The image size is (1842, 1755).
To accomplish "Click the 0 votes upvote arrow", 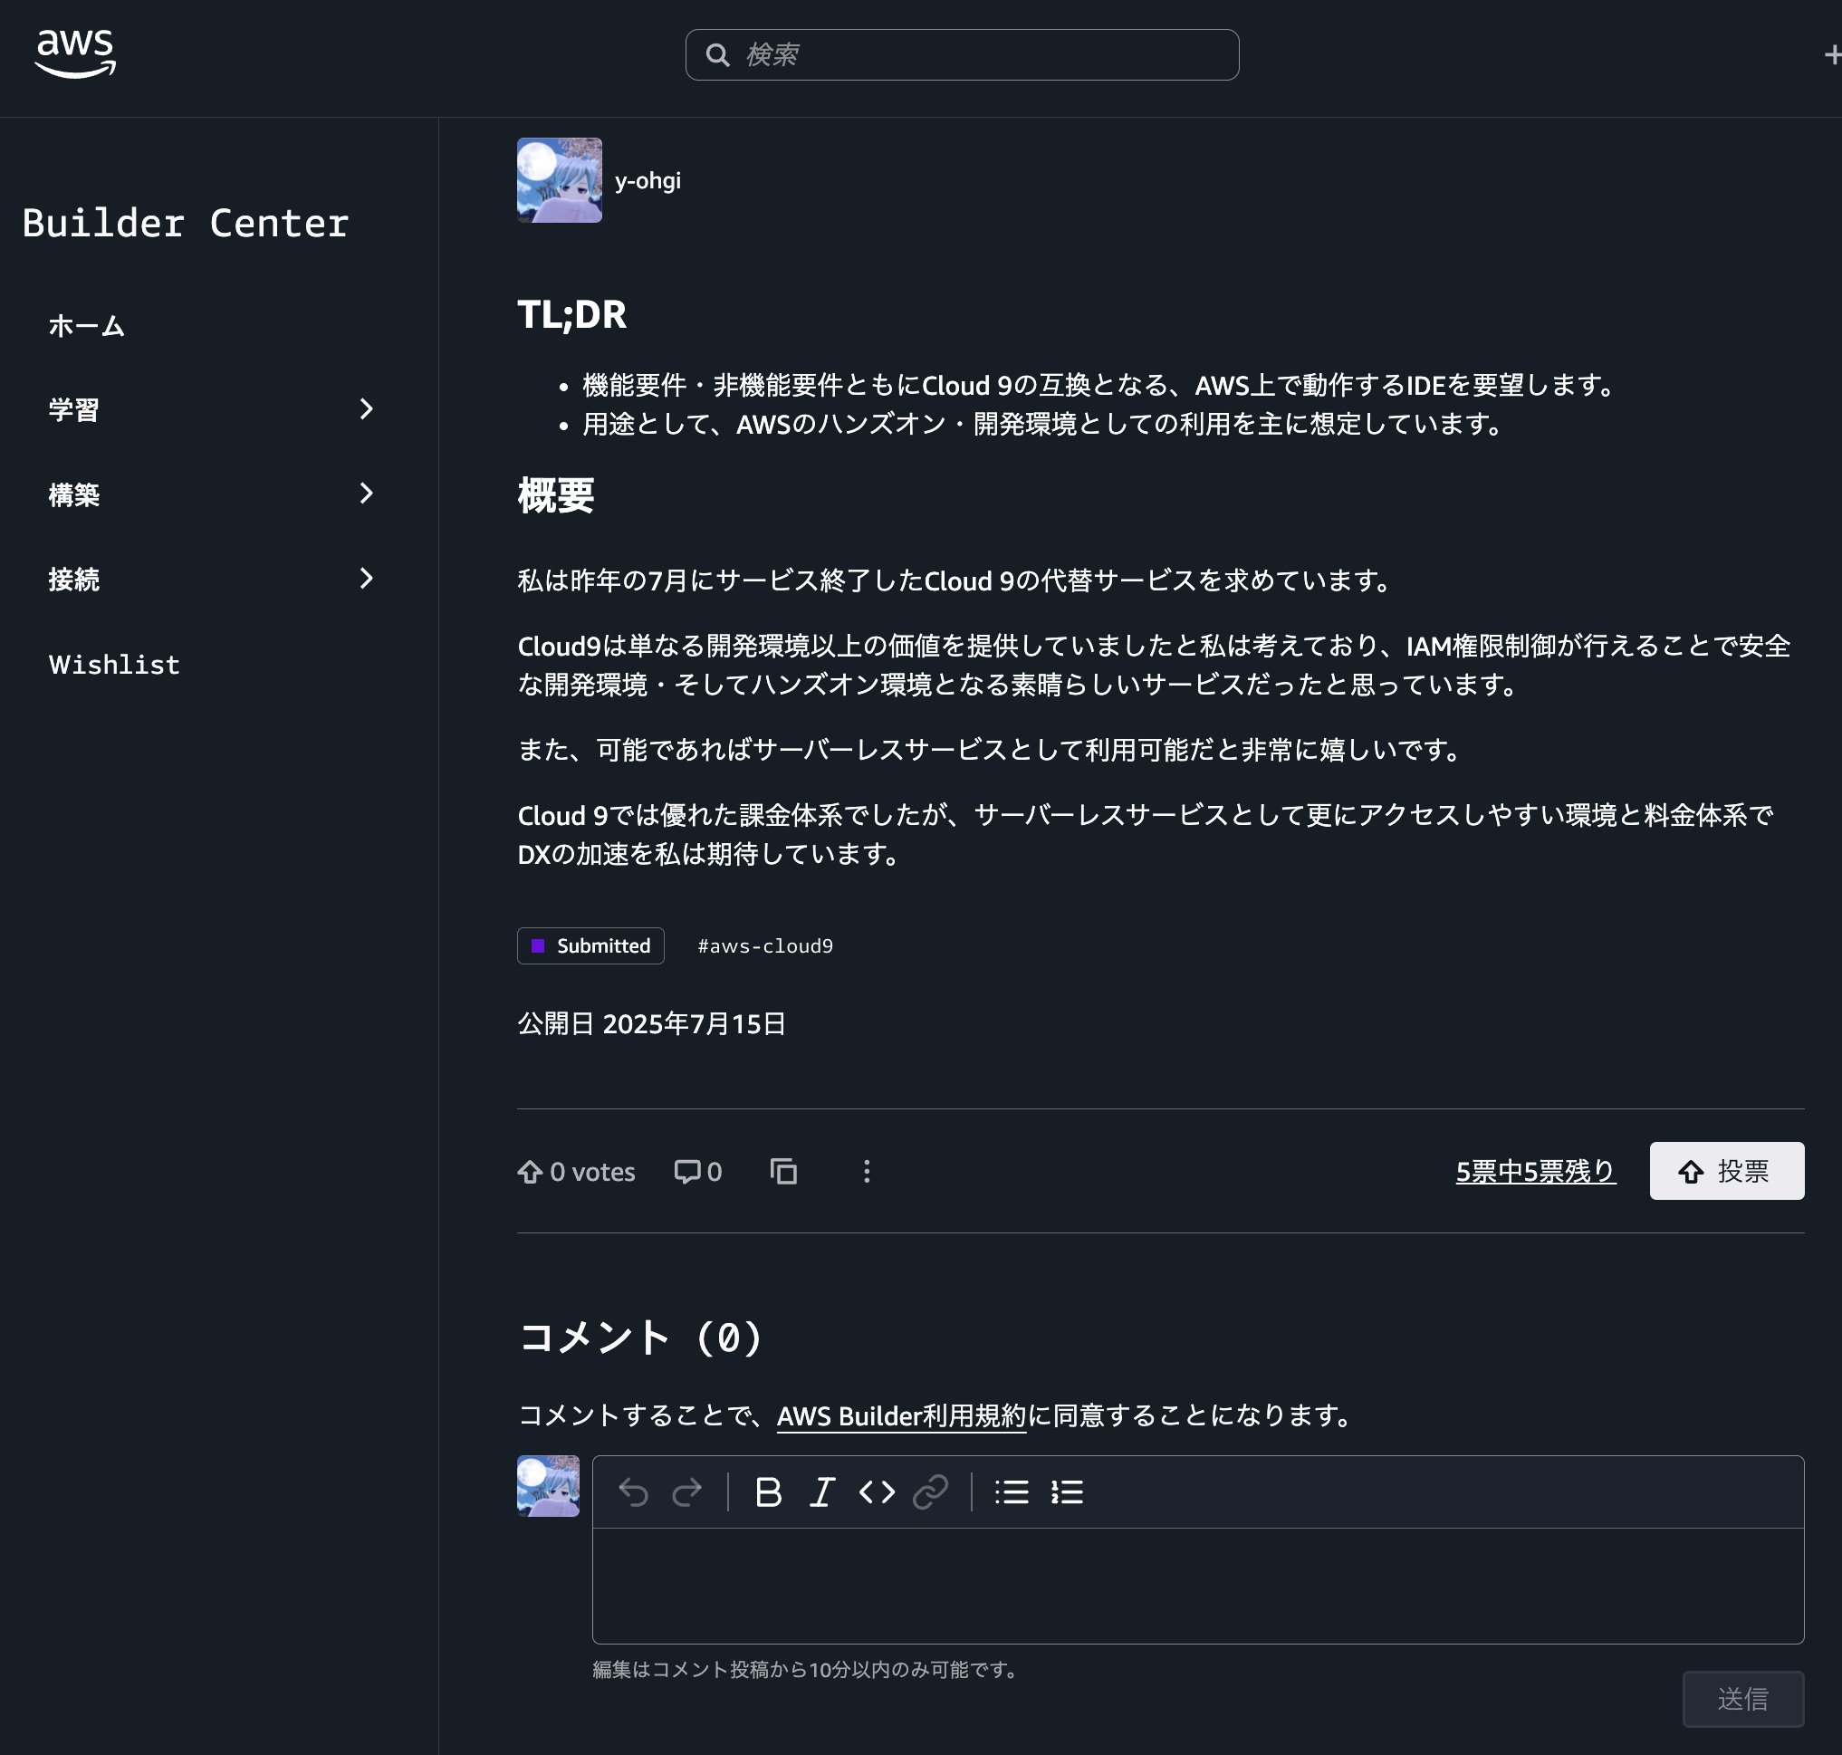I will pos(531,1171).
